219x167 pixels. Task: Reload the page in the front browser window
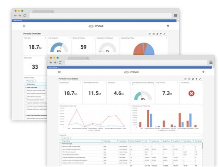60,62
